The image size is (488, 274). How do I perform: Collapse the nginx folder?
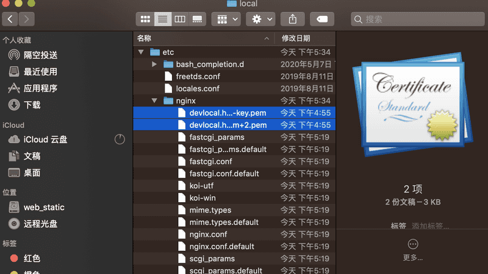pos(155,100)
